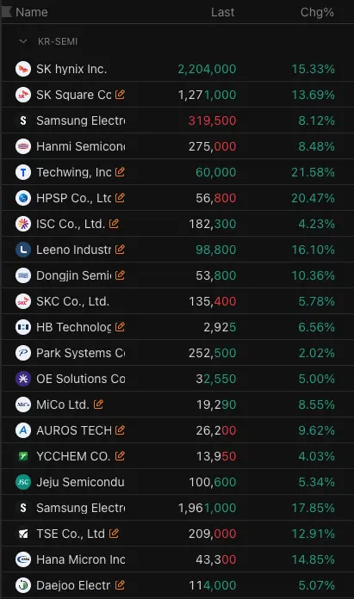Click the edit icon next to AUROS TECH
The height and width of the screenshot is (599, 354).
click(x=120, y=429)
